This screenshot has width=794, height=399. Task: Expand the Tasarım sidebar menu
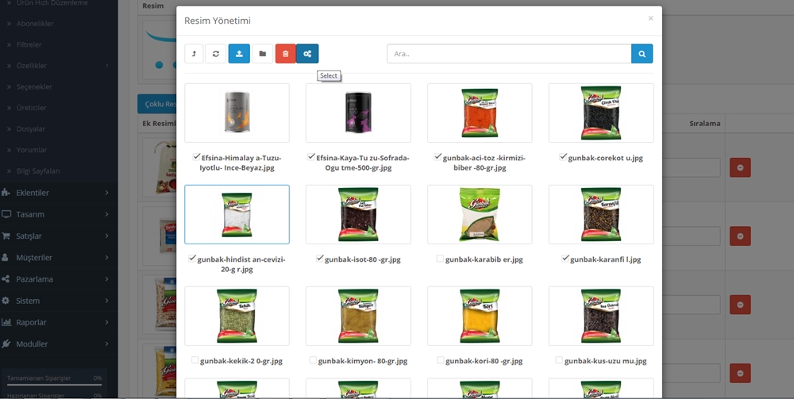[x=59, y=214]
